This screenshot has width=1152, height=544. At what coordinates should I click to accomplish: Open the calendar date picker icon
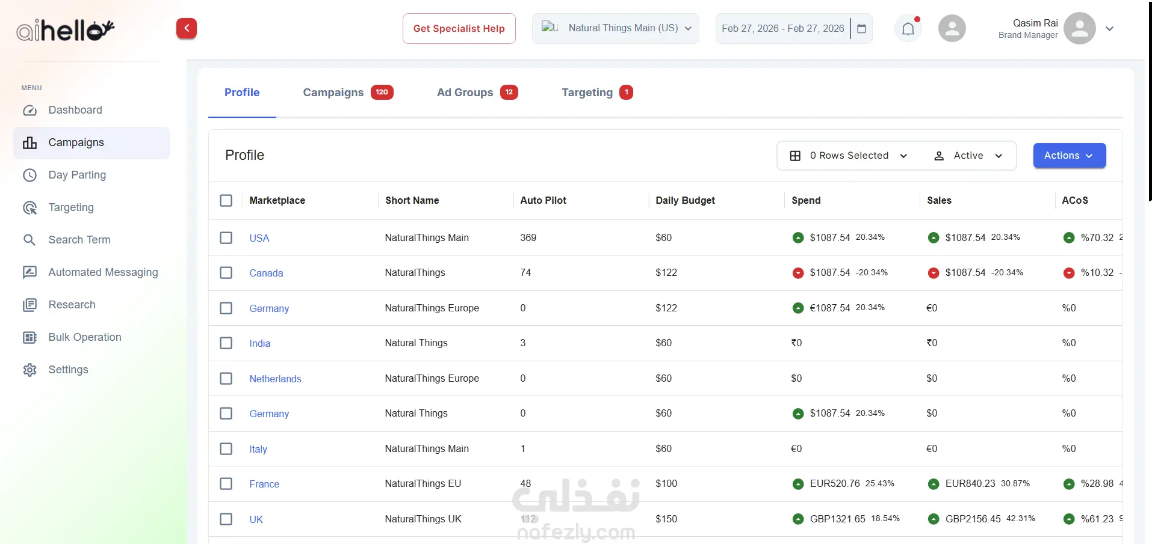pos(861,28)
